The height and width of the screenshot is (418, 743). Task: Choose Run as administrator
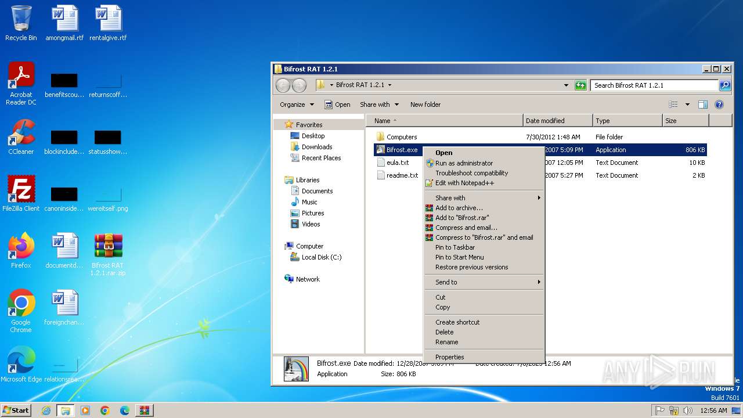pyautogui.click(x=484, y=163)
